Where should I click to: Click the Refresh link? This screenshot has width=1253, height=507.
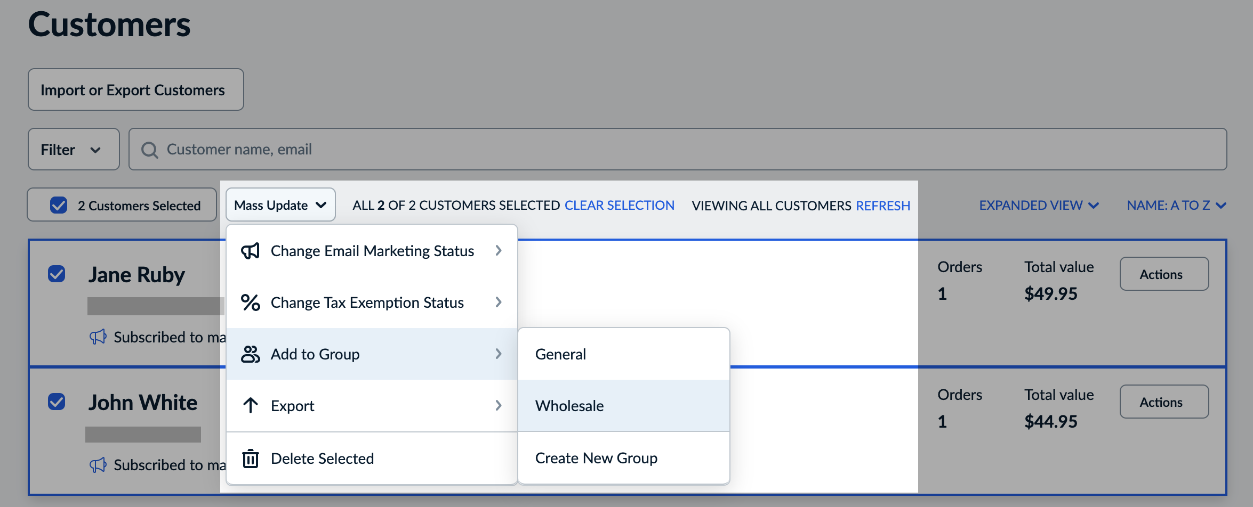(x=882, y=205)
